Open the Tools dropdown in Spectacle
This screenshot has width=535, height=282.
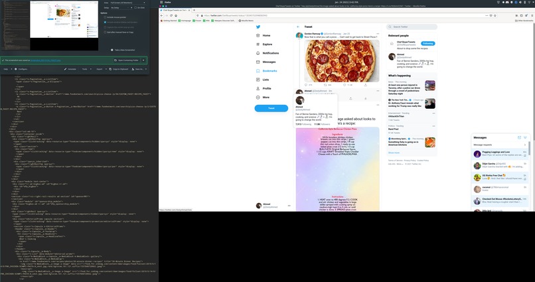(x=86, y=69)
